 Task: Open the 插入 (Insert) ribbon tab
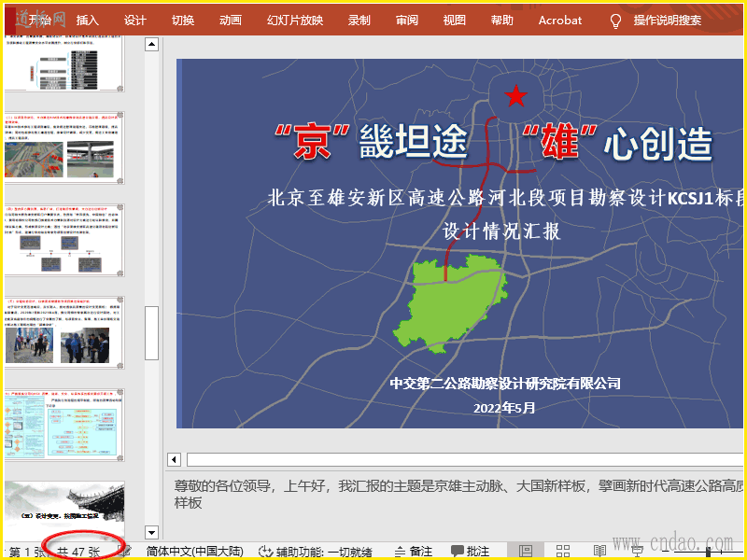tap(87, 20)
